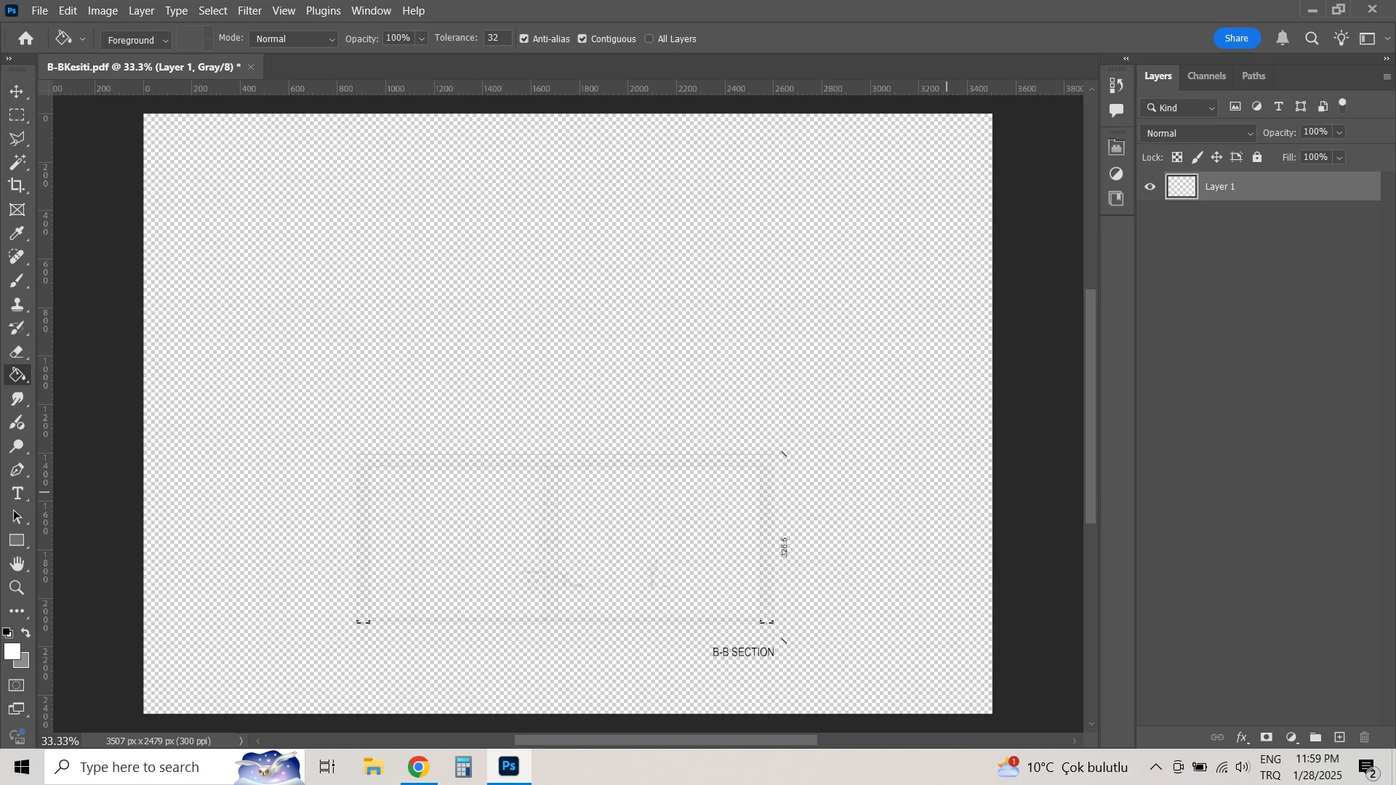
Task: Enable the All Layers checkbox
Action: (x=649, y=39)
